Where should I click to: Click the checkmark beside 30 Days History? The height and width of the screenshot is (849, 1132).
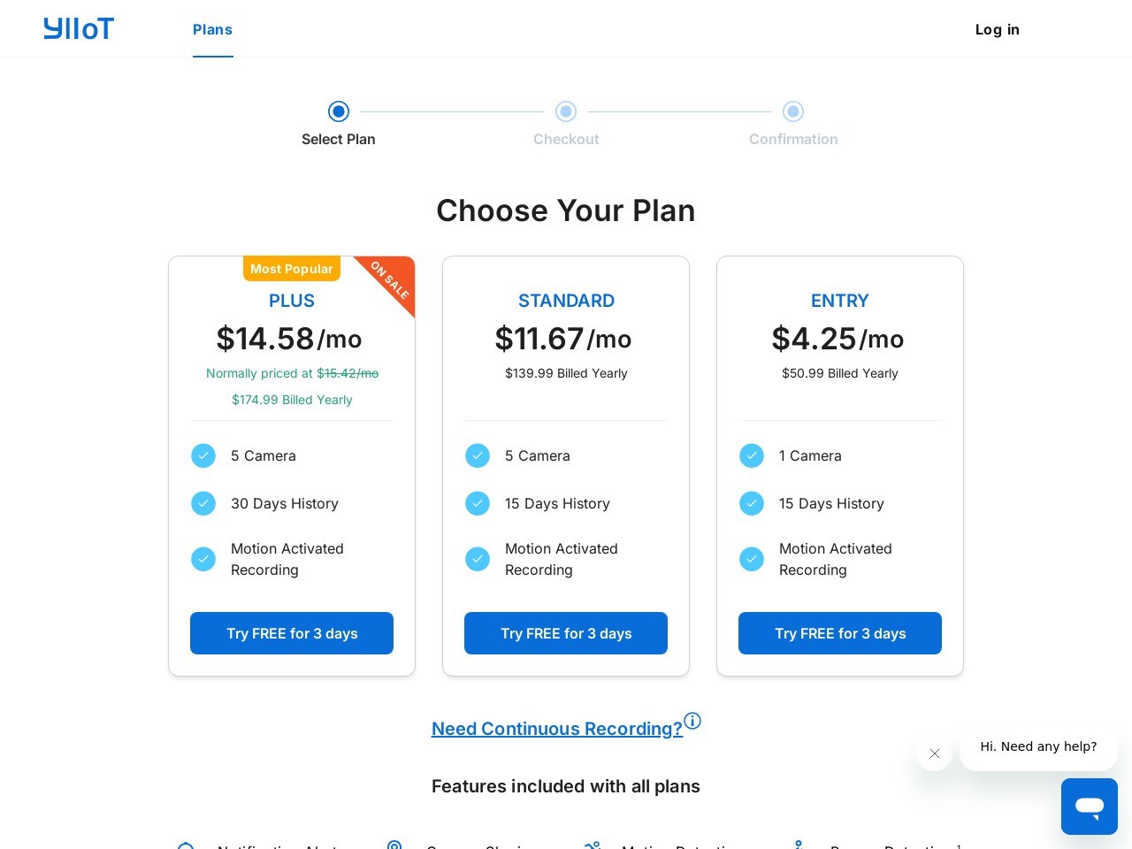(x=203, y=503)
